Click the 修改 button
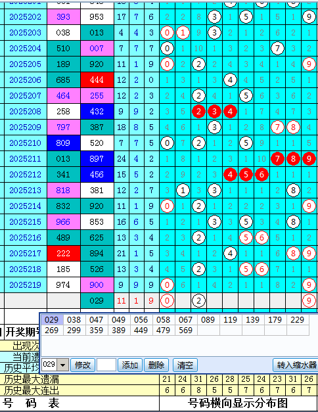The image size is (318, 412). (83, 365)
